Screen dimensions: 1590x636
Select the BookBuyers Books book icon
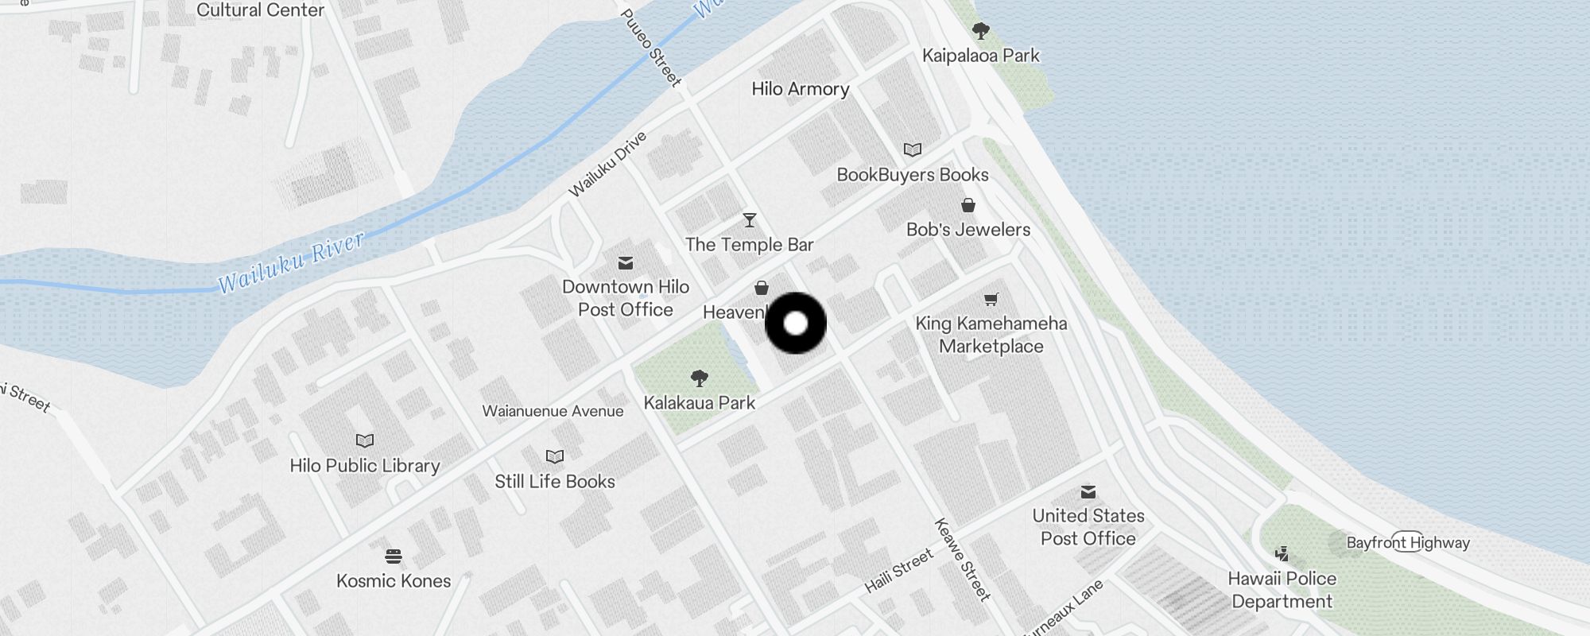pyautogui.click(x=913, y=149)
